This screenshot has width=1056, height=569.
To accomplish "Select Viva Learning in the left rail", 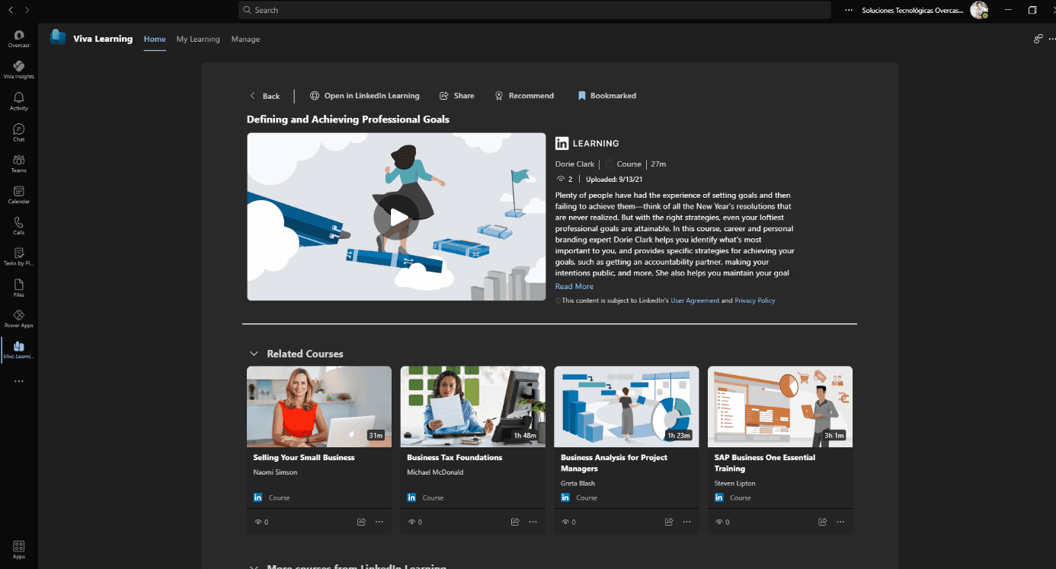I will pyautogui.click(x=19, y=350).
